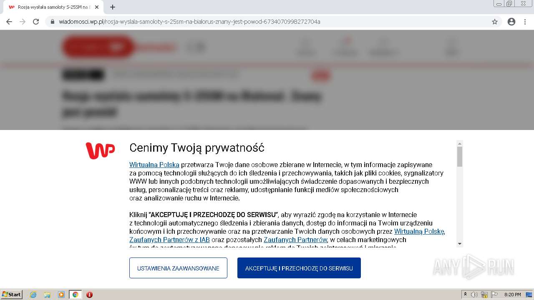The height and width of the screenshot is (300, 534).
Task: Click the privacy dialog scrollbar down arrow
Action: click(460, 244)
